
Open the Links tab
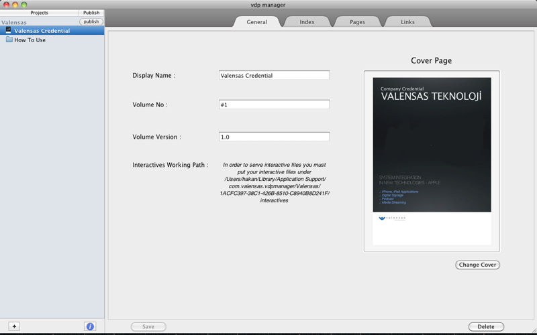click(x=407, y=22)
